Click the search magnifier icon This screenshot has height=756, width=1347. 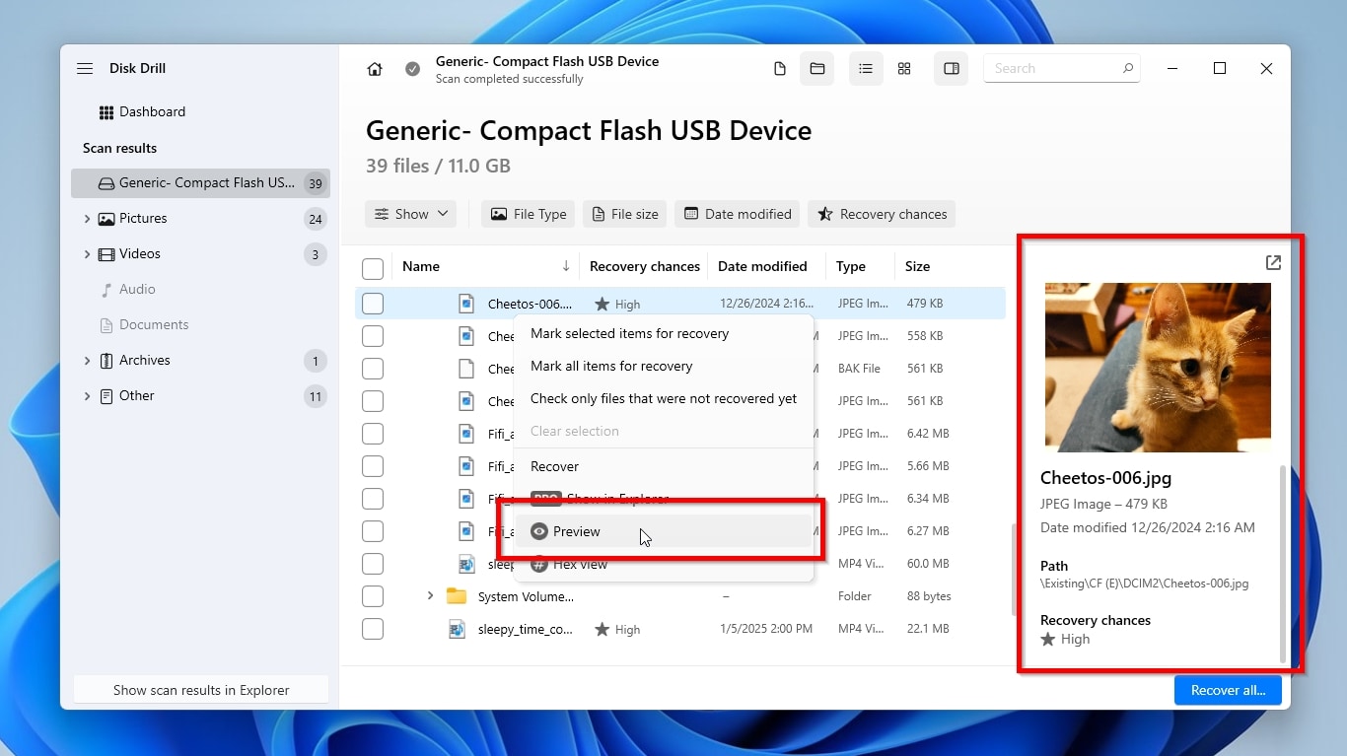pos(1128,68)
